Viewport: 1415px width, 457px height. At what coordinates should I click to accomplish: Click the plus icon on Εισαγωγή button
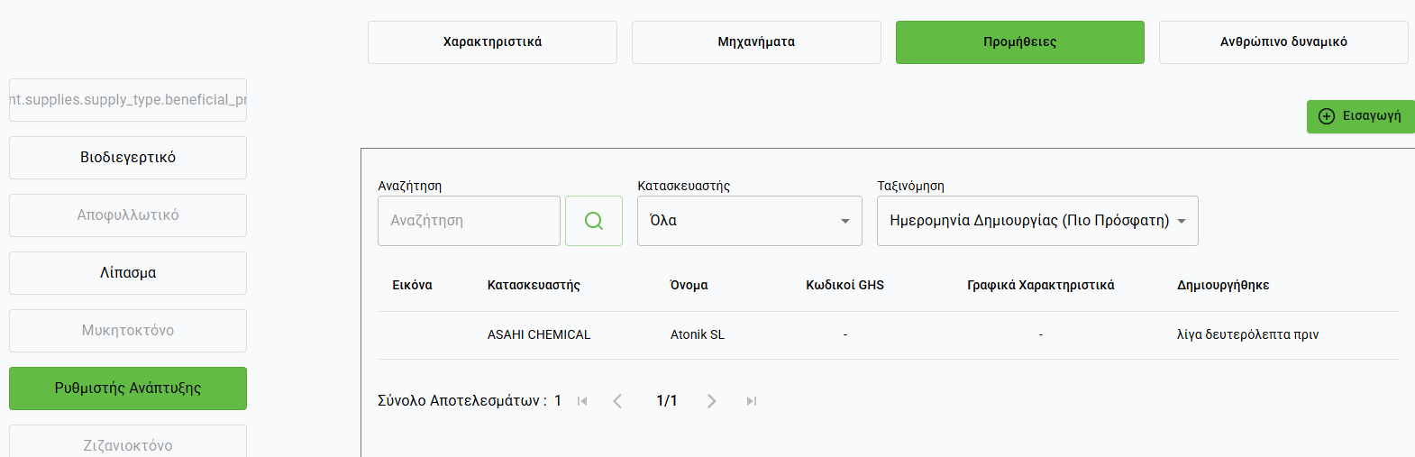tap(1327, 116)
